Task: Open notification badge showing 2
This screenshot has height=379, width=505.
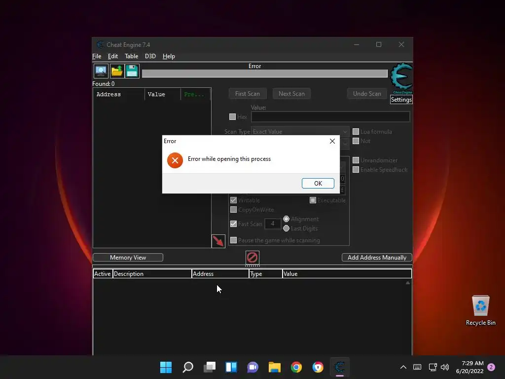Action: click(491, 367)
